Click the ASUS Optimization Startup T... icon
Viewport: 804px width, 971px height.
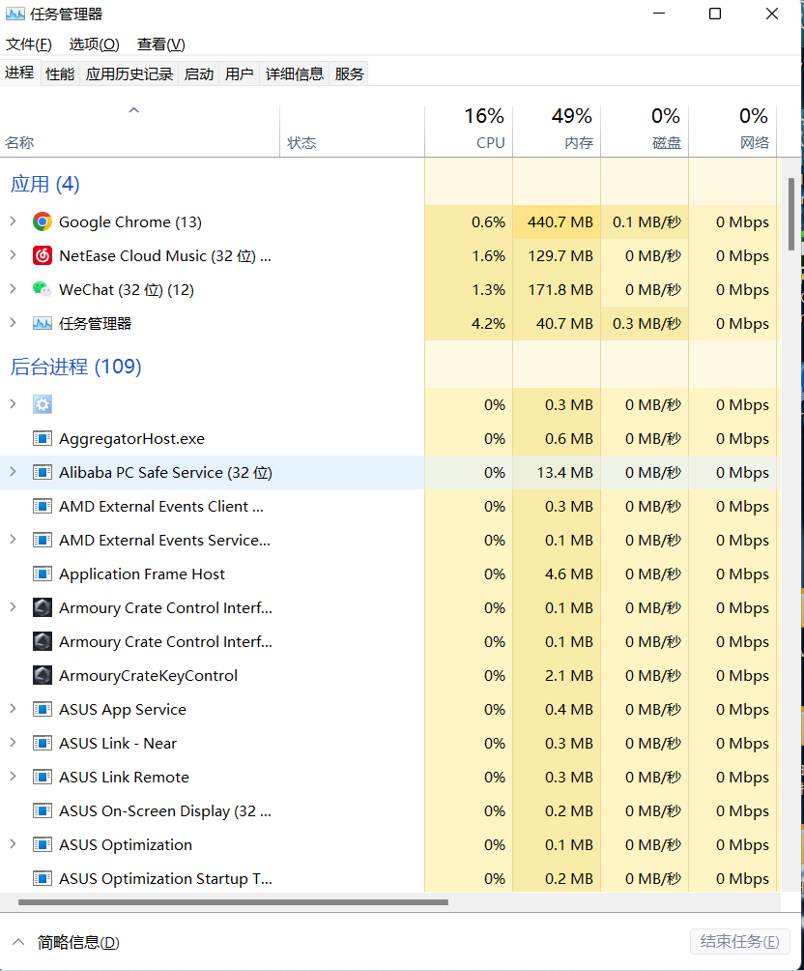click(43, 878)
